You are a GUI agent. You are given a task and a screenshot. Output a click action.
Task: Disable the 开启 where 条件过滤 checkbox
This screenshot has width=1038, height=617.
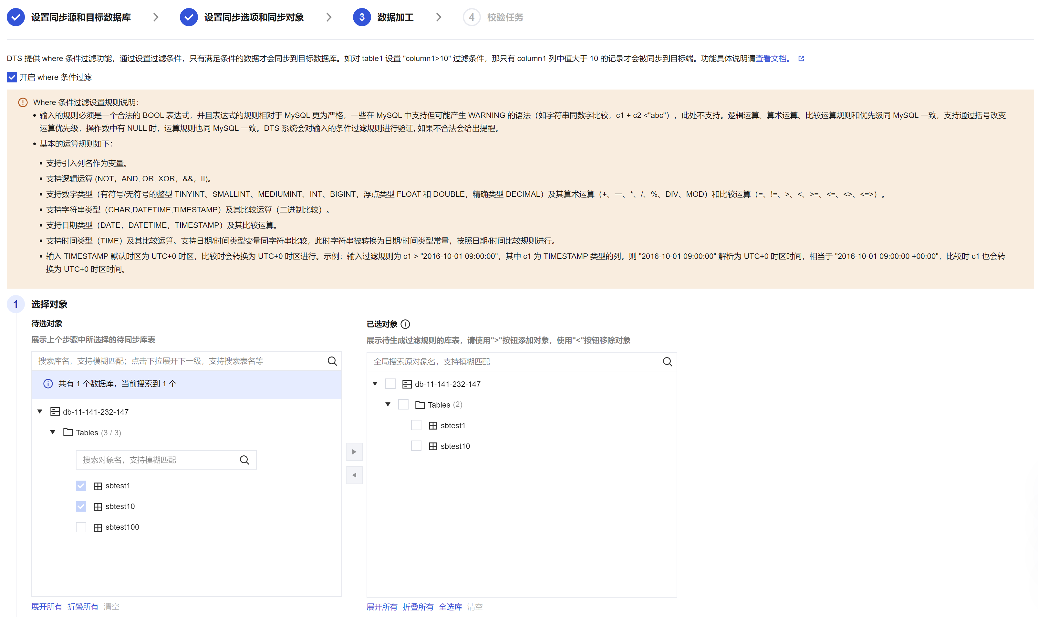12,77
